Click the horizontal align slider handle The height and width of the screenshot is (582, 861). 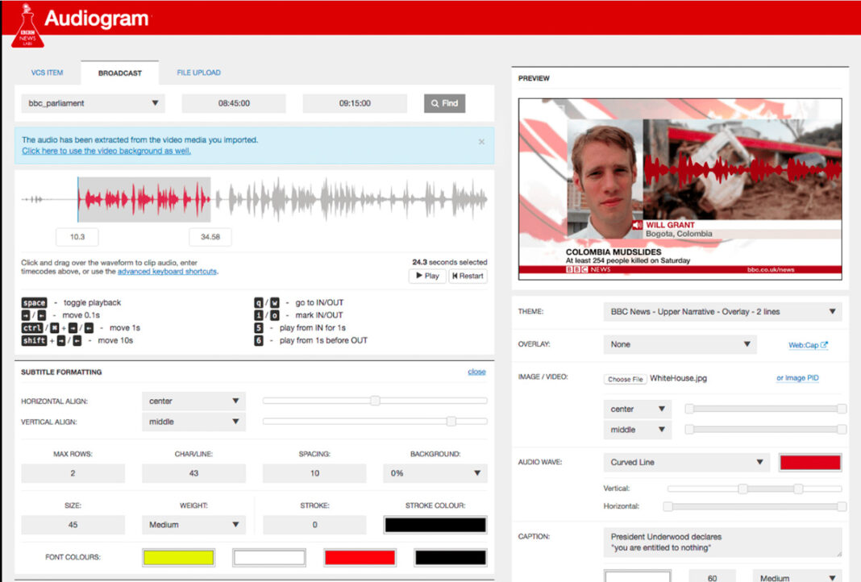[x=375, y=401]
